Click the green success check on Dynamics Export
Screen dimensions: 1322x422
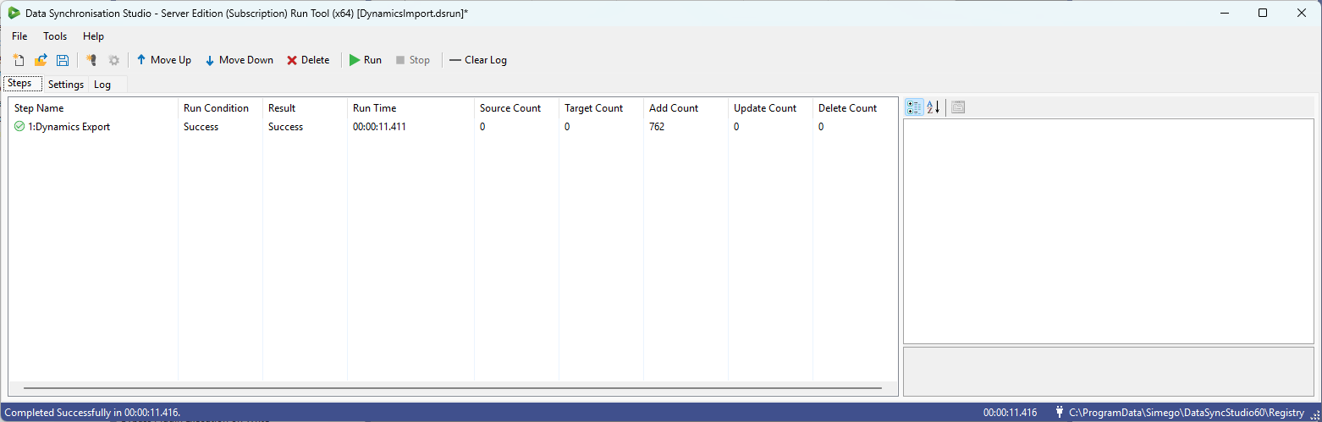[x=19, y=127]
